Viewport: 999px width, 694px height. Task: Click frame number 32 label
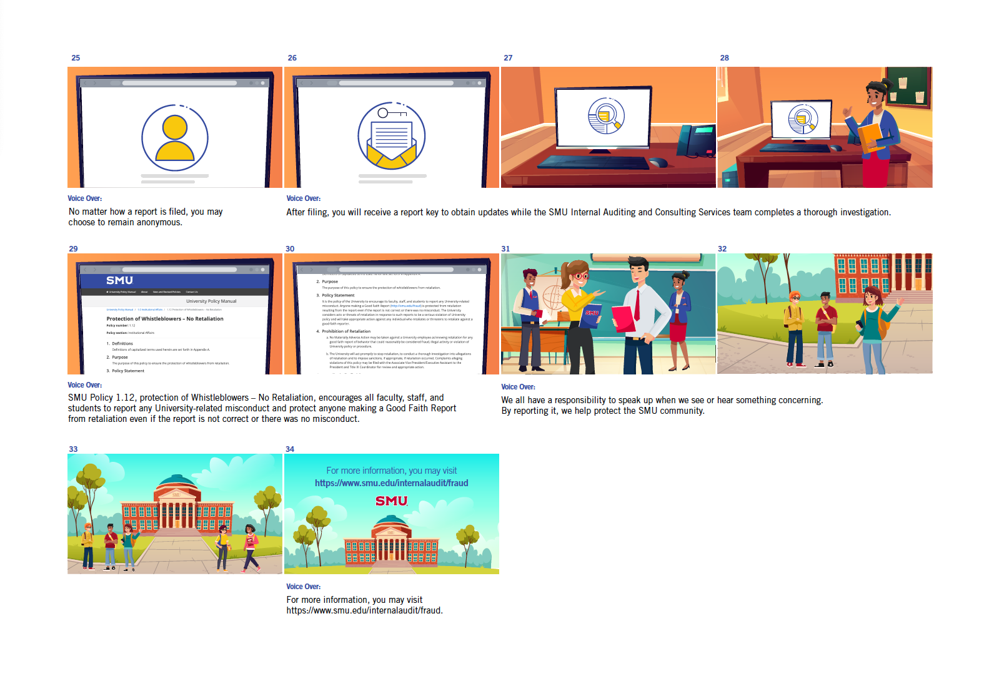(722, 249)
